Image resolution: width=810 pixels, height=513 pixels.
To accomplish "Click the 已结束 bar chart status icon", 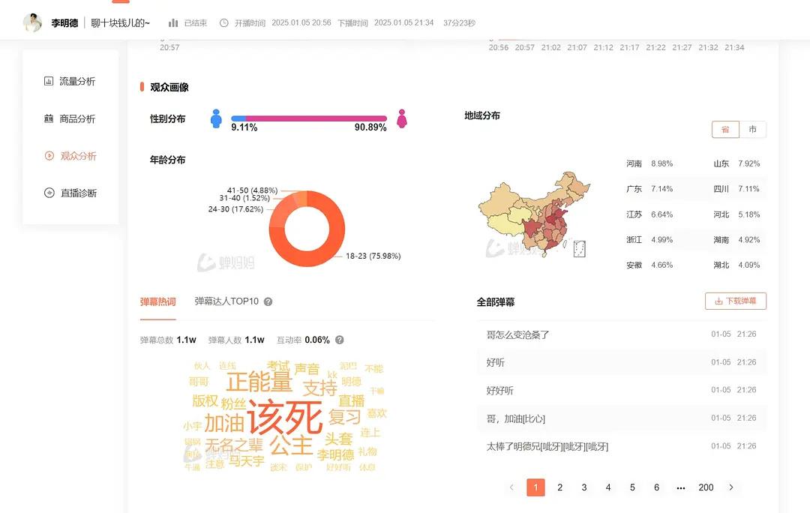I will point(173,22).
